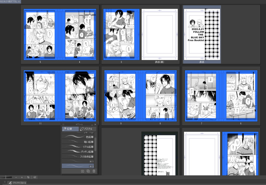This screenshot has height=185, width=266.
Task: Select the H 1 pencil sub tool
Action: click(78, 161)
